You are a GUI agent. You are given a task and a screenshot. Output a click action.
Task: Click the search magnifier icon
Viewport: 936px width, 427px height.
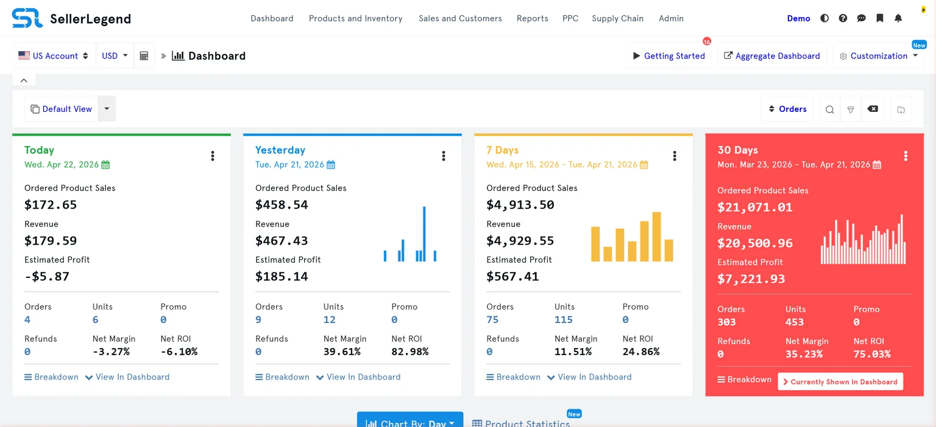click(829, 109)
